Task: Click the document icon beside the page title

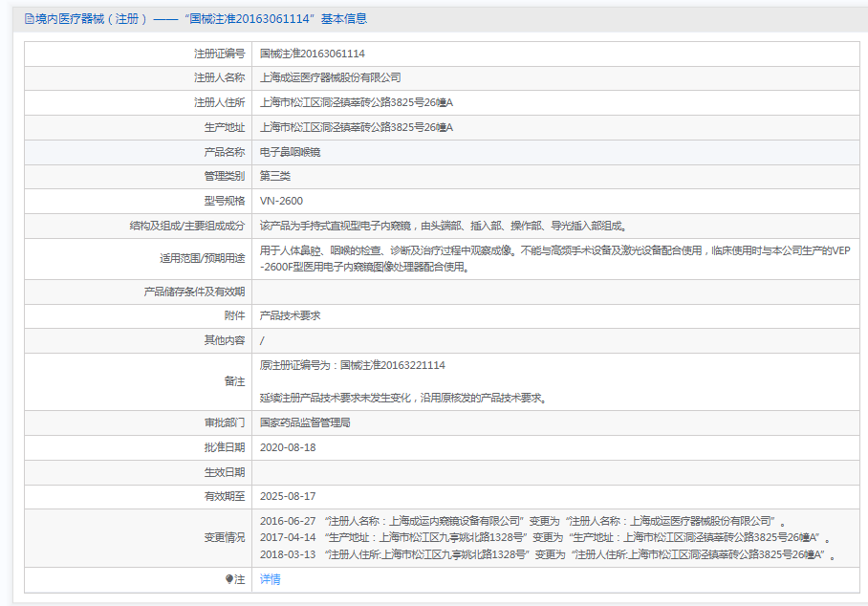Action: (30, 19)
